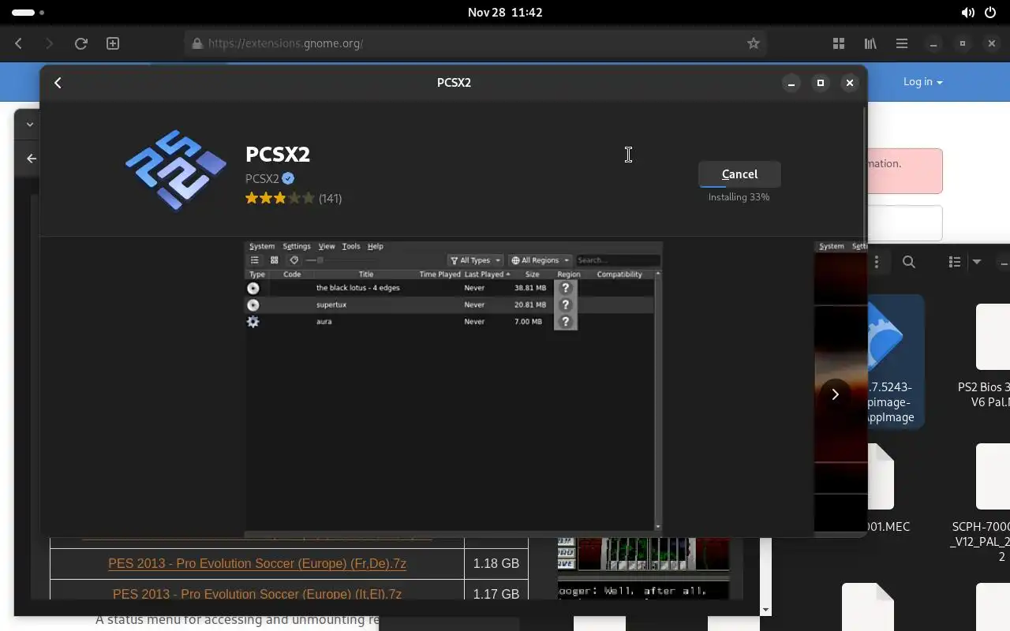Expand the Files view options dropdown
Image resolution: width=1010 pixels, height=631 pixels.
977,262
